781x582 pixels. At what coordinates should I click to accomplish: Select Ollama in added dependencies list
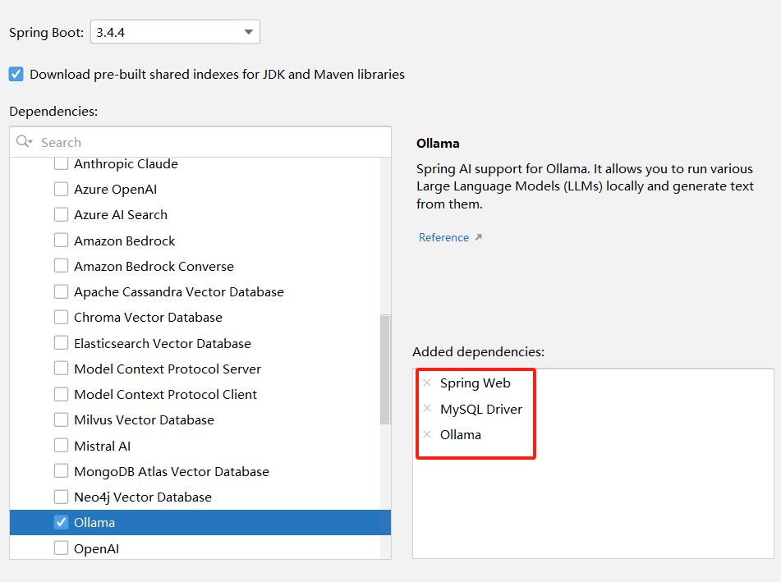click(460, 434)
